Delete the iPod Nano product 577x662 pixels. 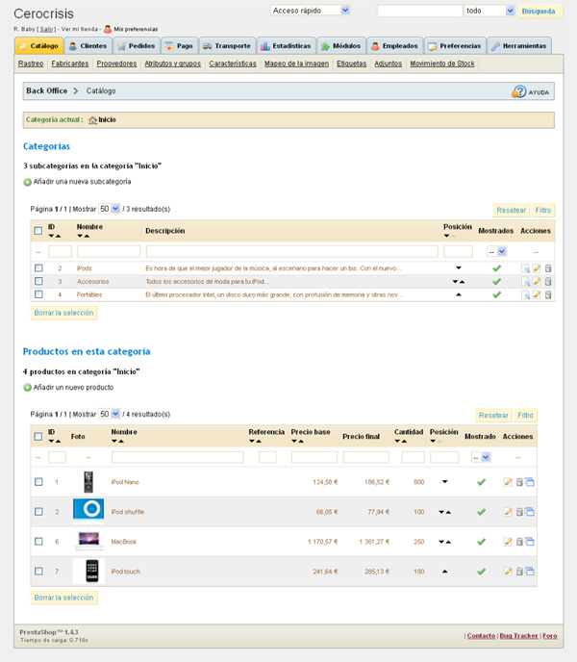[519, 482]
